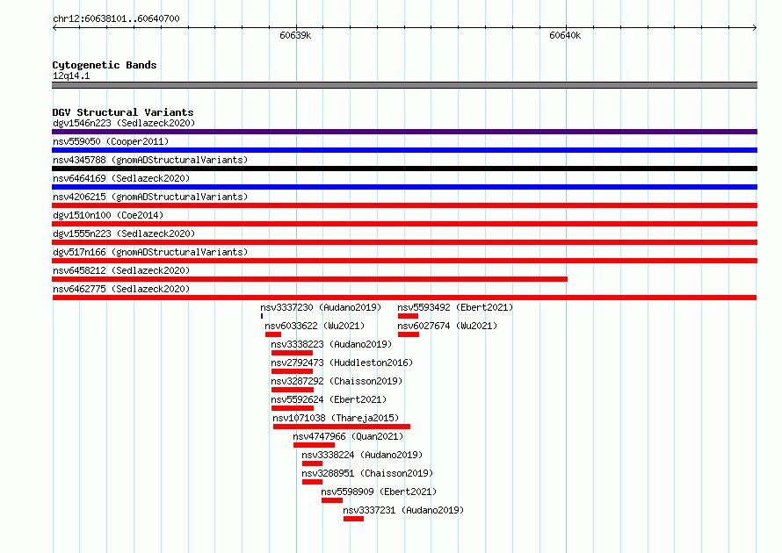
Task: Click dgv517n166 (gnomADStructuralVariants) label
Action: pos(150,252)
